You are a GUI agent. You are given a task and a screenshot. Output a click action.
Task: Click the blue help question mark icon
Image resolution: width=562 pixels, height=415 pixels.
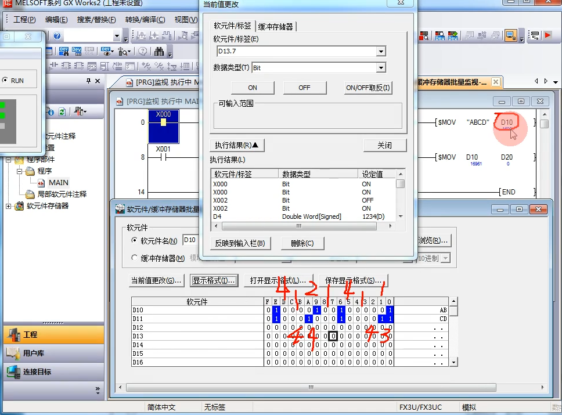point(57,36)
